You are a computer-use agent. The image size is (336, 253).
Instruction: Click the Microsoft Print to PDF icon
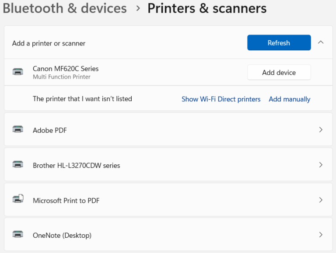click(18, 200)
